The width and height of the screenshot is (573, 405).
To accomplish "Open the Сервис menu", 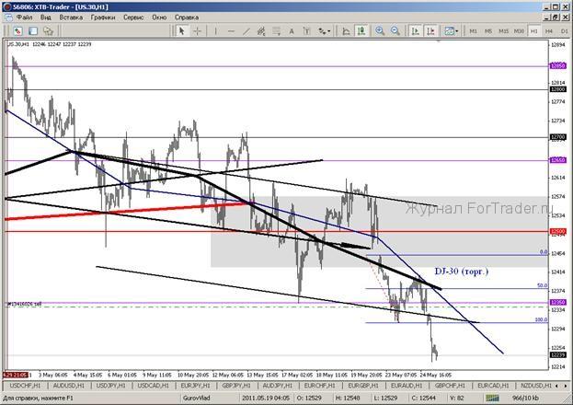I will coord(133,17).
